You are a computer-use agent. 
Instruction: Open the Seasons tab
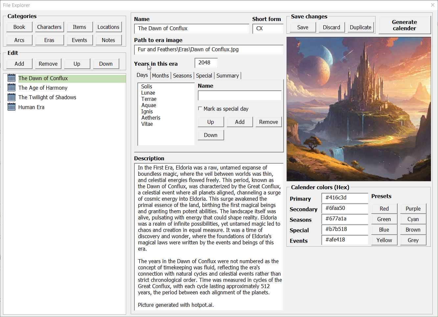point(182,76)
